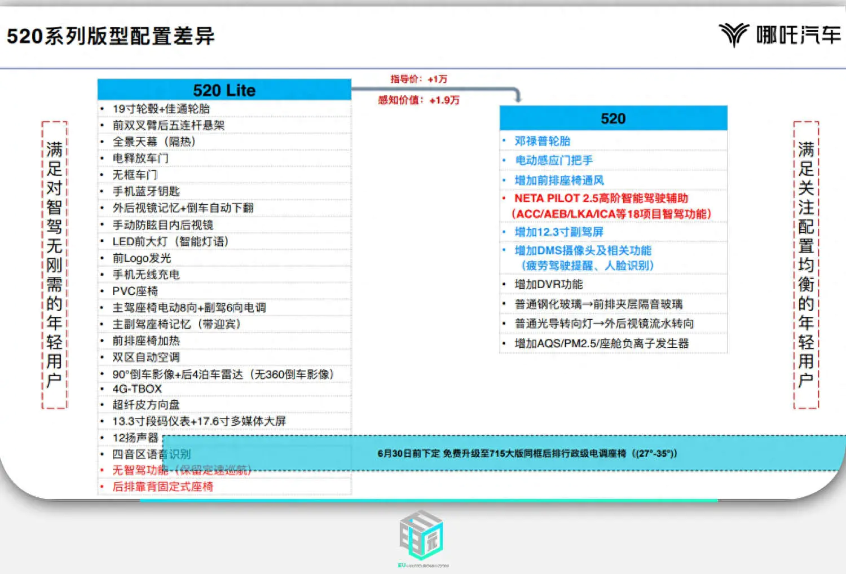Select the '520' blue header on right
The height and width of the screenshot is (574, 846).
(x=613, y=118)
